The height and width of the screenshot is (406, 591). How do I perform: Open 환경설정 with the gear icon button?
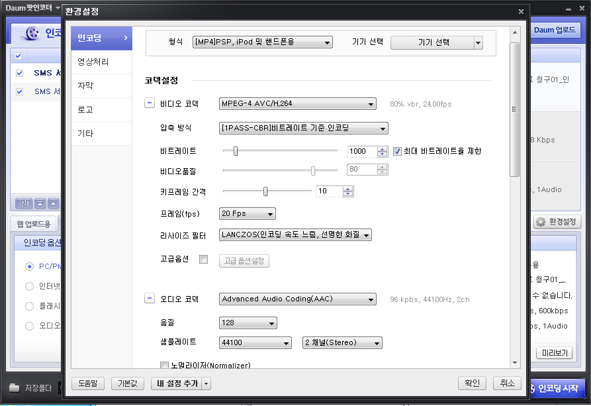point(557,222)
